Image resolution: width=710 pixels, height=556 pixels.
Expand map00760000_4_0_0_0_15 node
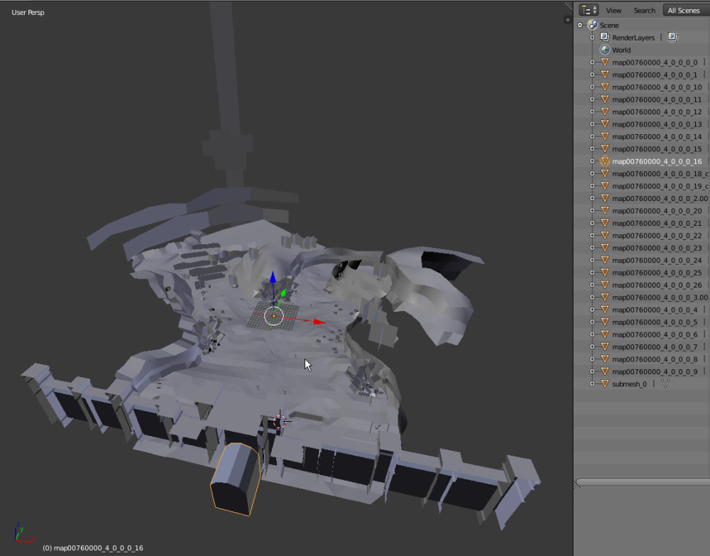(x=592, y=149)
